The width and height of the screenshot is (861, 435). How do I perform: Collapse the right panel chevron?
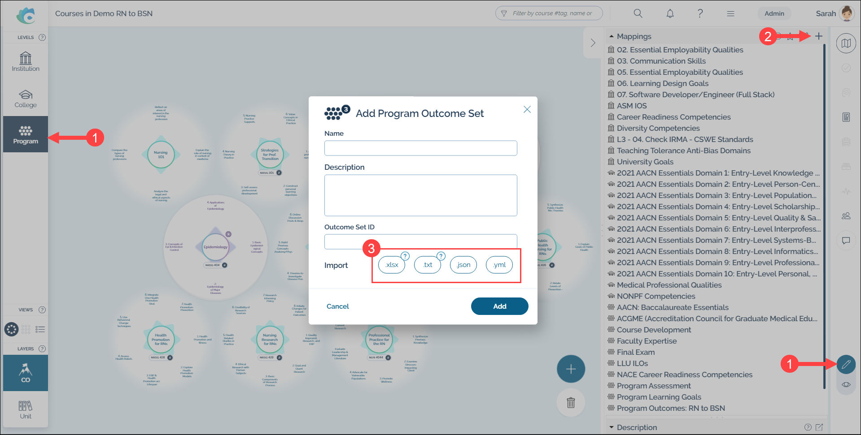coord(593,43)
